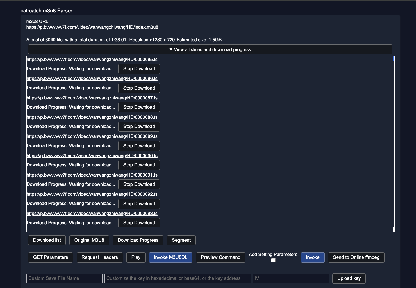Stop download of segment 0000086.ts

[x=139, y=88]
